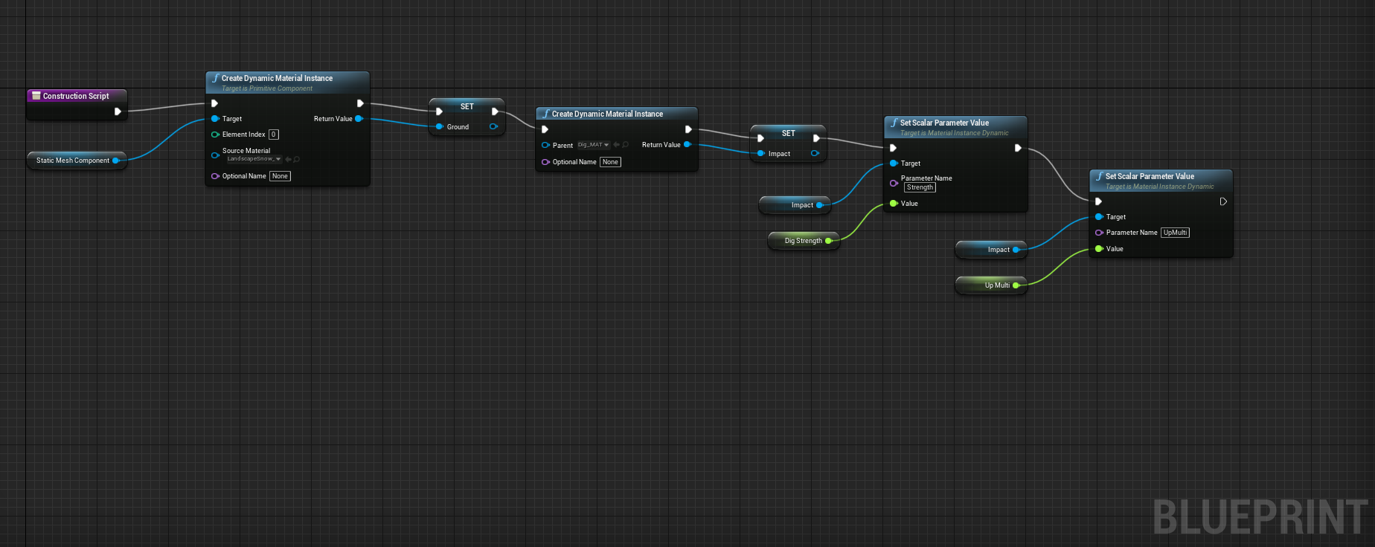Click the Strength parameter name field
The height and width of the screenshot is (547, 1375).
tap(920, 187)
